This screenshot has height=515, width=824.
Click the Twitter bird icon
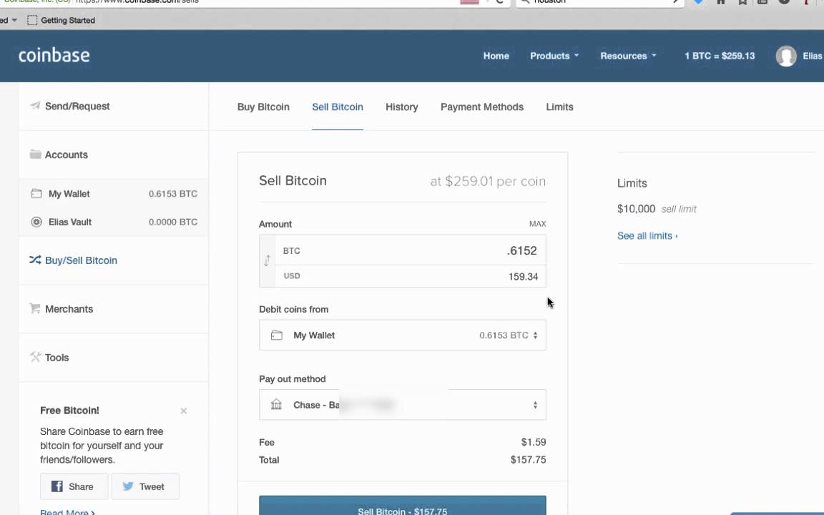tap(128, 486)
